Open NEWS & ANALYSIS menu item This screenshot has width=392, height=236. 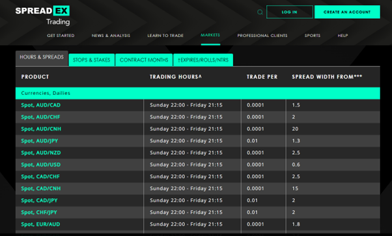point(111,36)
